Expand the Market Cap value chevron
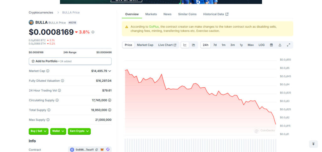Screen dimensions: 322x152 110,71
